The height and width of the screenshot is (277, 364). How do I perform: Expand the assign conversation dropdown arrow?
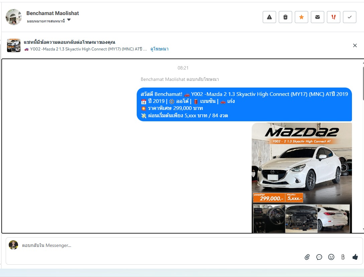pos(69,20)
